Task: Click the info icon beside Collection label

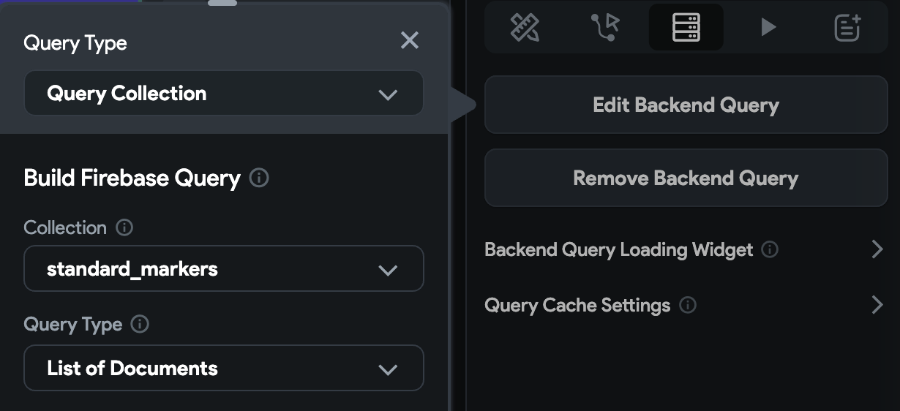Action: 124,227
